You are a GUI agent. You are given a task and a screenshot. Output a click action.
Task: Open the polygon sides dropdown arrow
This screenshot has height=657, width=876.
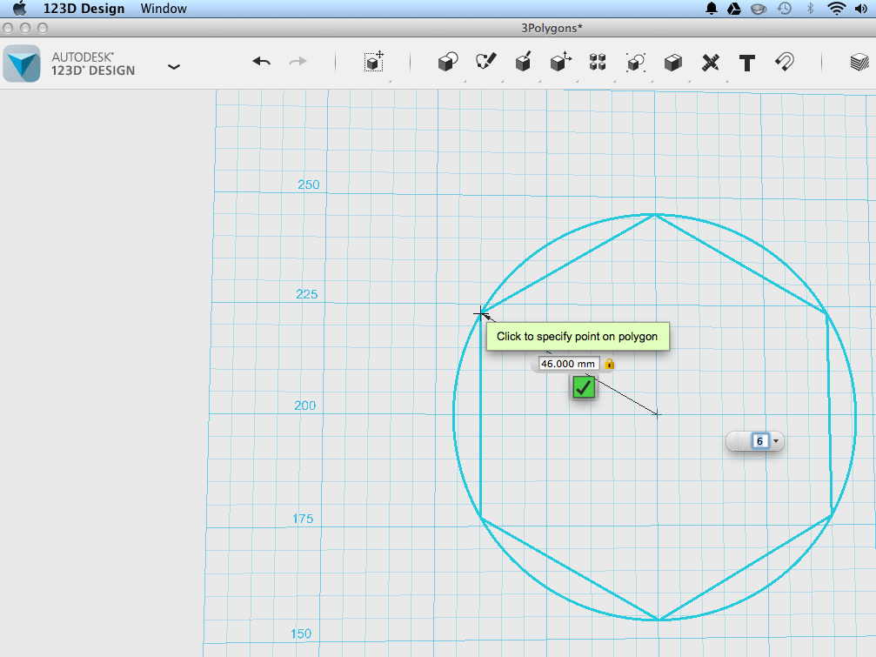(x=775, y=441)
